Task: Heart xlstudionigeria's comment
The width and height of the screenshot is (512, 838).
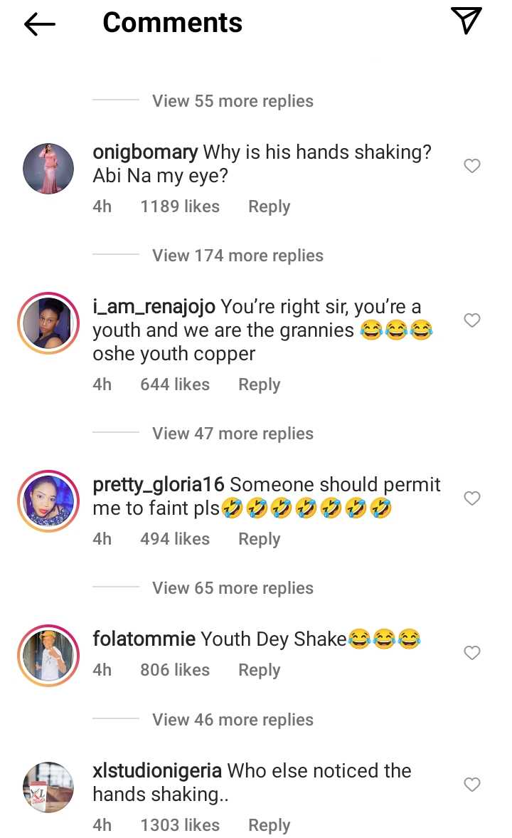Action: click(472, 785)
